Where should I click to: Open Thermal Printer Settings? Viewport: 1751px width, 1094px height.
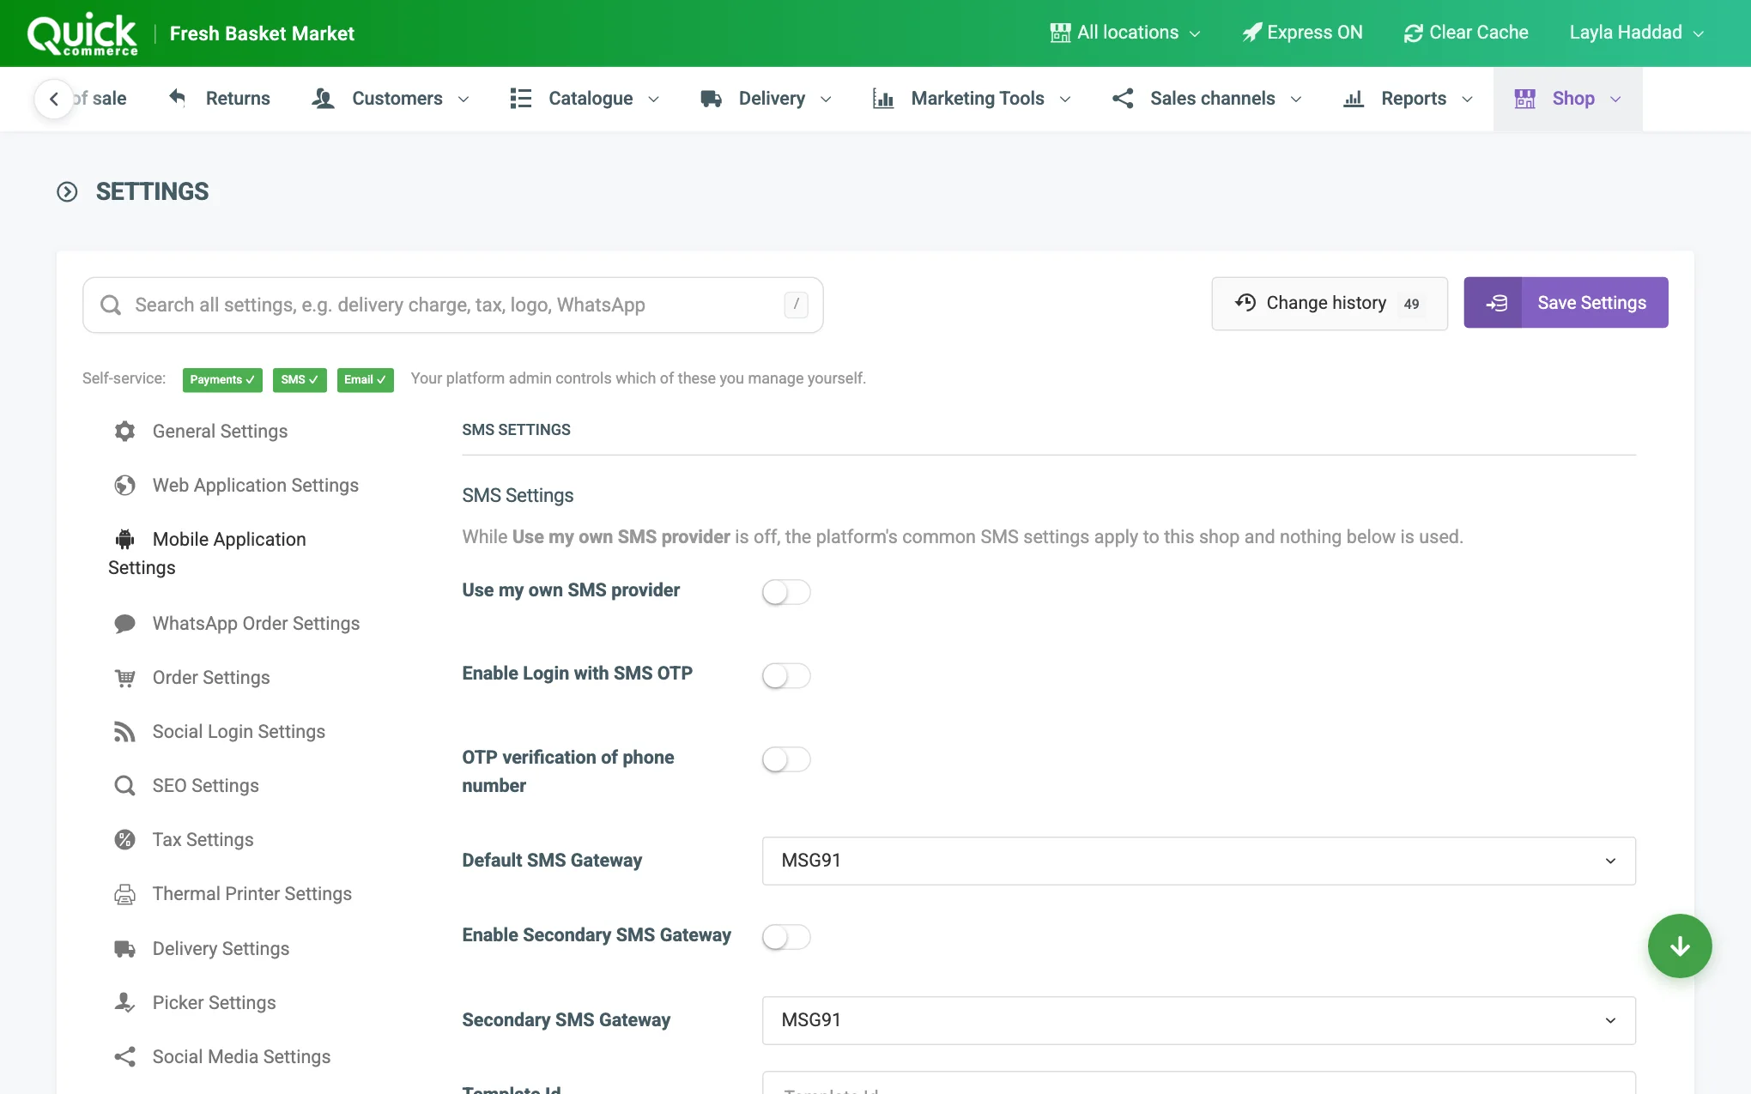point(233,894)
